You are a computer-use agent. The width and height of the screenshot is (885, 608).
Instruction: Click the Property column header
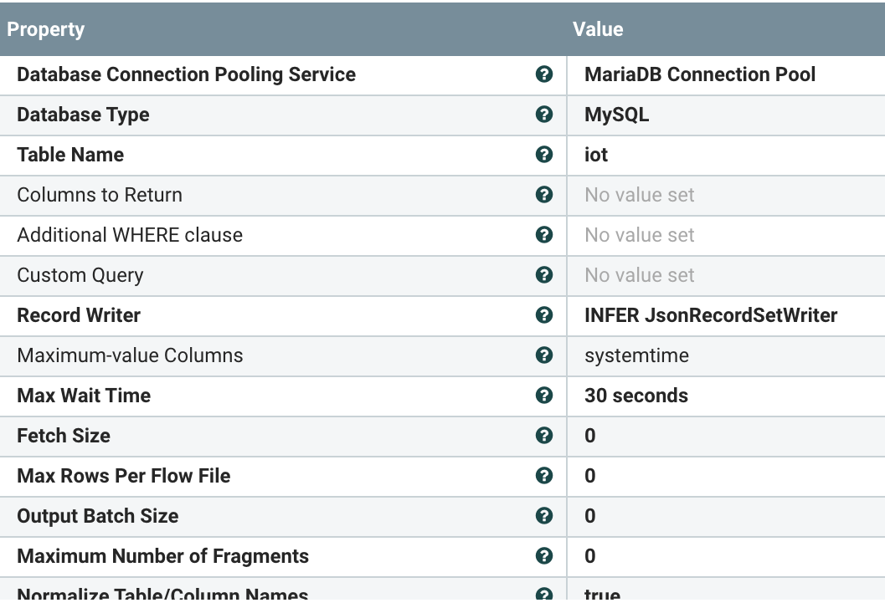[x=46, y=29]
